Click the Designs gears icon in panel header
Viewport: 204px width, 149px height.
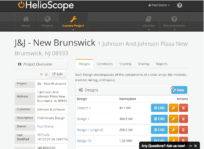point(81,90)
